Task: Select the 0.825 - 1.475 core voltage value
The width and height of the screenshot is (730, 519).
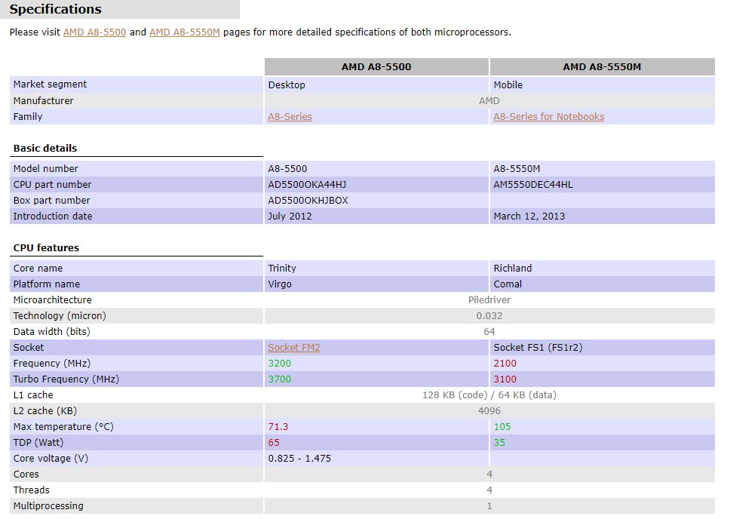Action: (x=299, y=459)
